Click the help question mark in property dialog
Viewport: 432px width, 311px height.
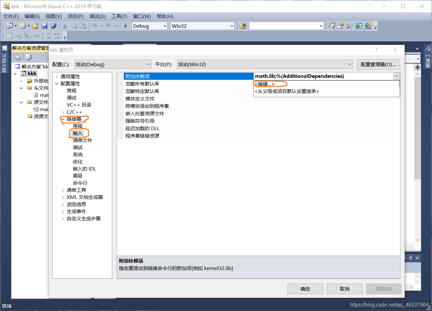click(376, 50)
